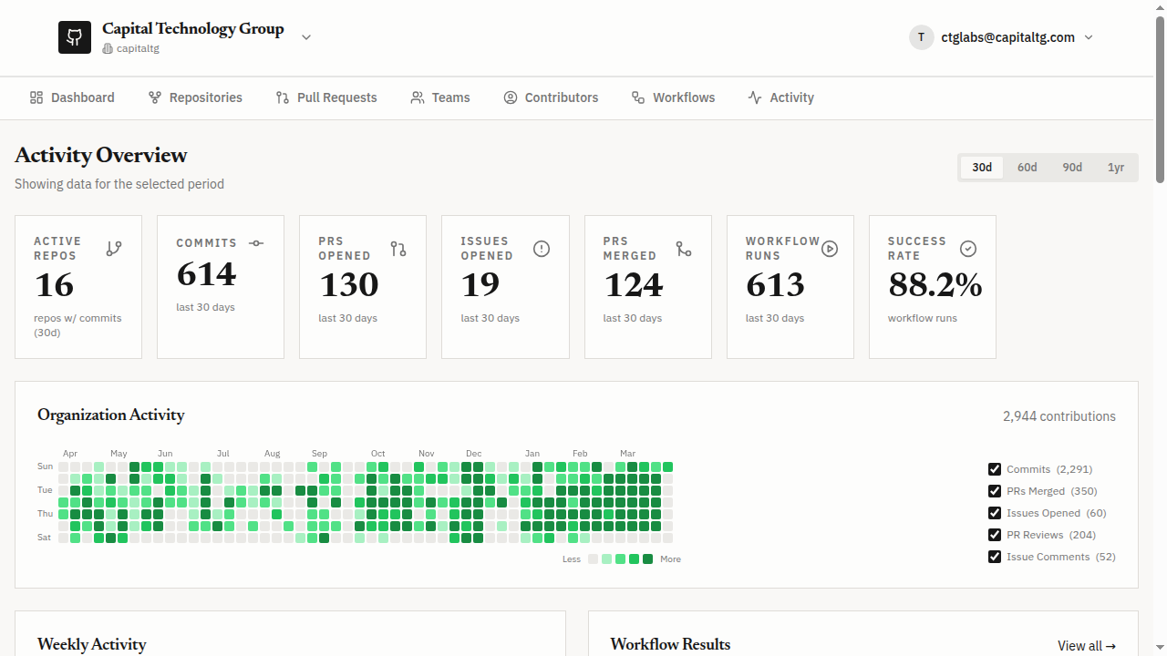Click the Pull Requests icon in navigation

point(283,97)
